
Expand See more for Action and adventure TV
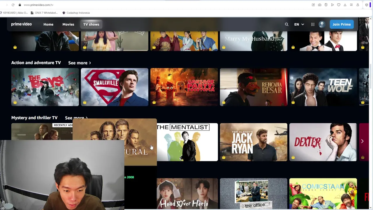(x=80, y=63)
